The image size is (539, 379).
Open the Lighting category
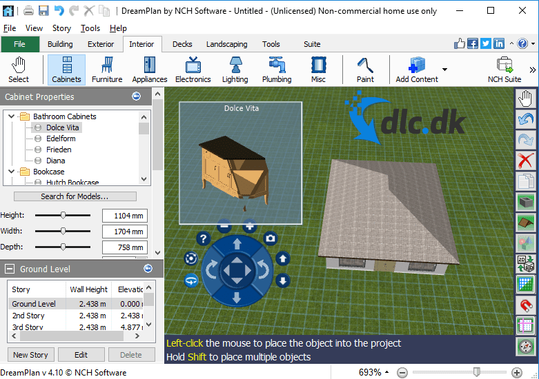tap(235, 70)
